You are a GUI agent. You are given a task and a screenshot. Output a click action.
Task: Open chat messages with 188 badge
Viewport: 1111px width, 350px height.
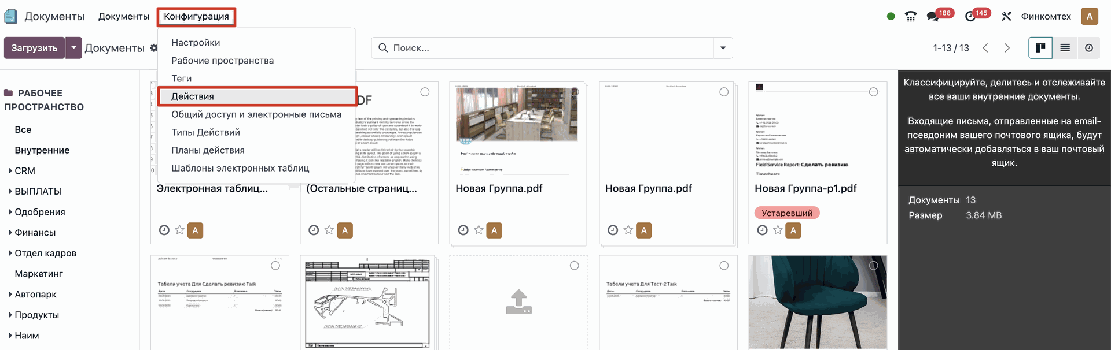click(933, 16)
